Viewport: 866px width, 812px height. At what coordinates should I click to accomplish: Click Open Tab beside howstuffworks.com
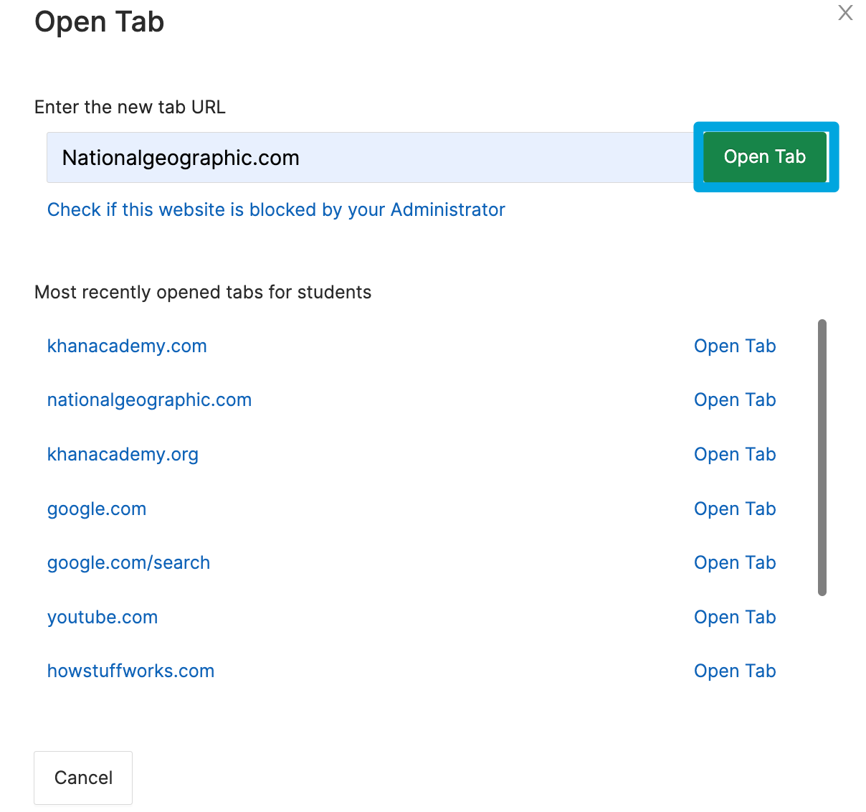click(734, 671)
